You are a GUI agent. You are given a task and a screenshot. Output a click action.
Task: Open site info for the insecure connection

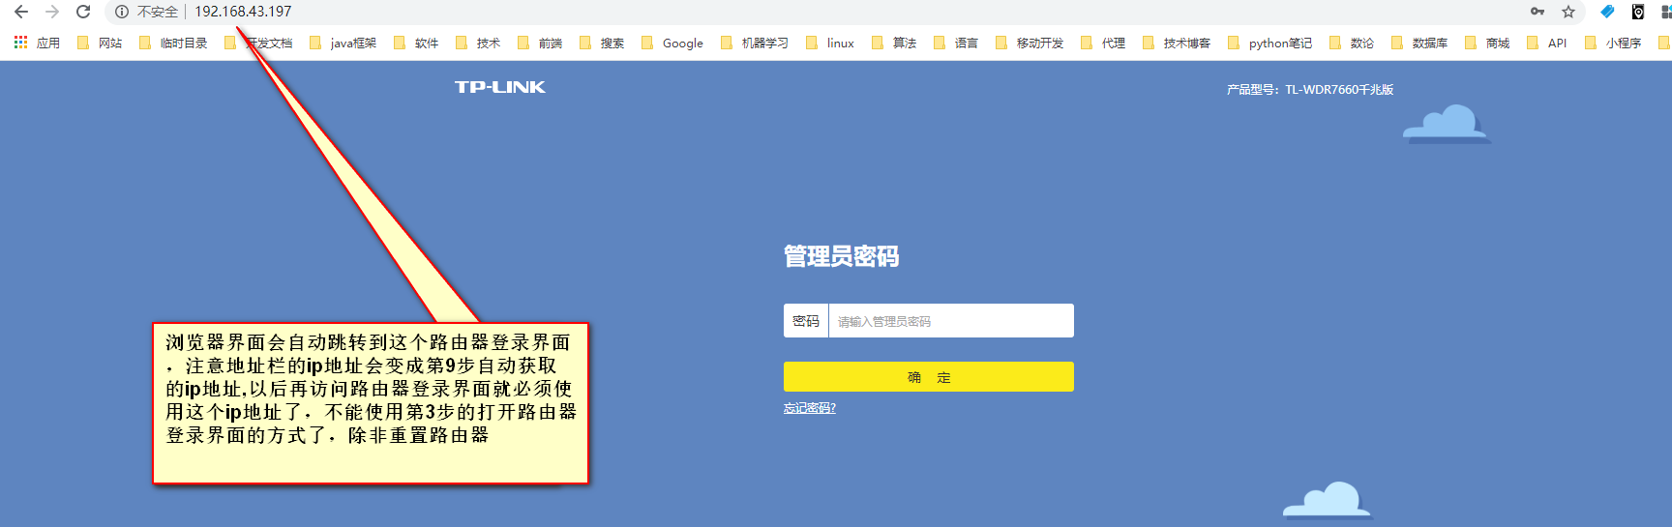pyautogui.click(x=122, y=12)
